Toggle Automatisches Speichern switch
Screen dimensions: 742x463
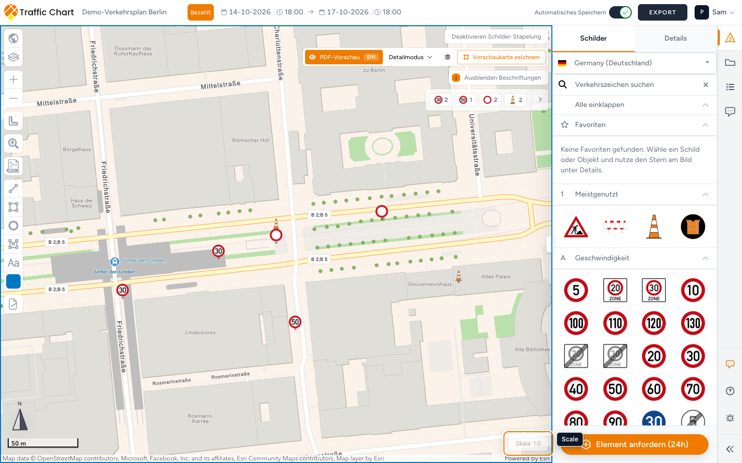(x=620, y=12)
